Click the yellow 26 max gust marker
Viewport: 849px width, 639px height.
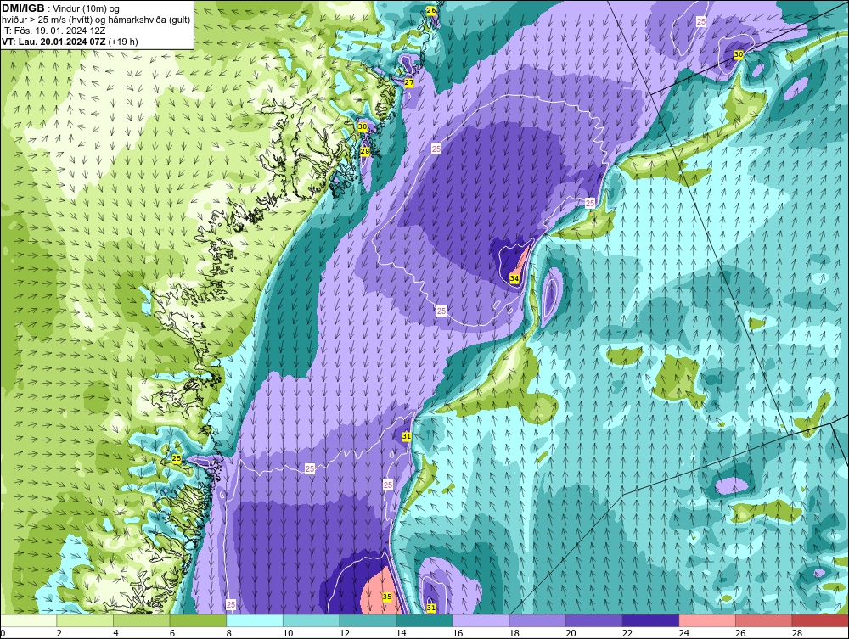click(431, 10)
